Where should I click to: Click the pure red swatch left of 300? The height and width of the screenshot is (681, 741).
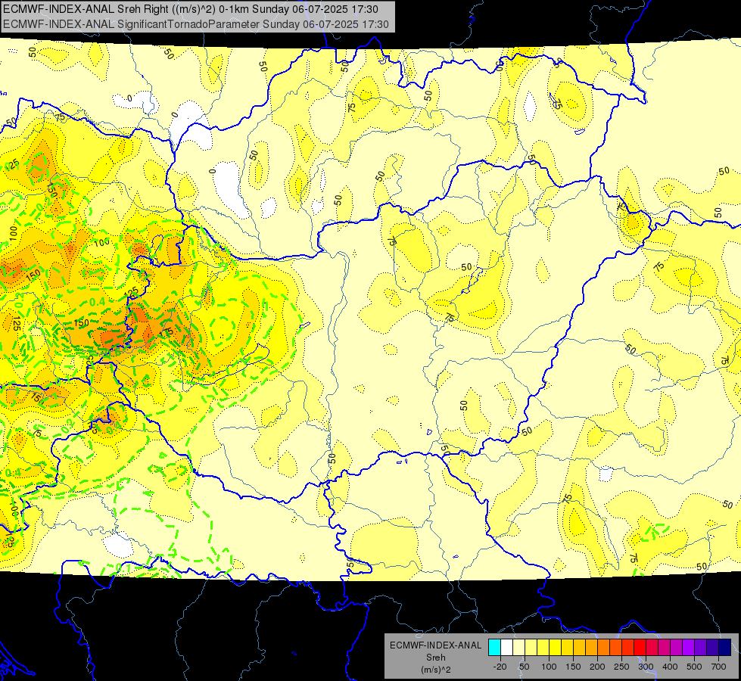[x=640, y=648]
